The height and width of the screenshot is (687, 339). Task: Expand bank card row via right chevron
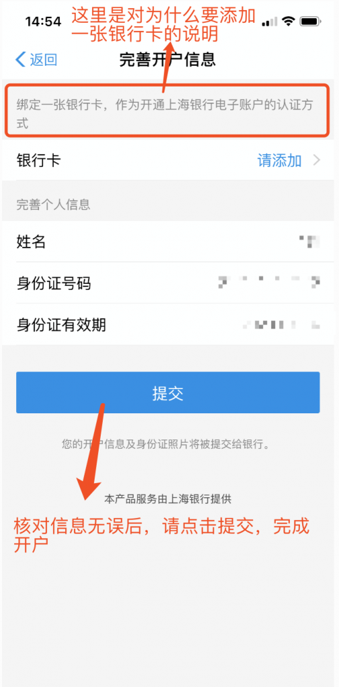pos(317,161)
